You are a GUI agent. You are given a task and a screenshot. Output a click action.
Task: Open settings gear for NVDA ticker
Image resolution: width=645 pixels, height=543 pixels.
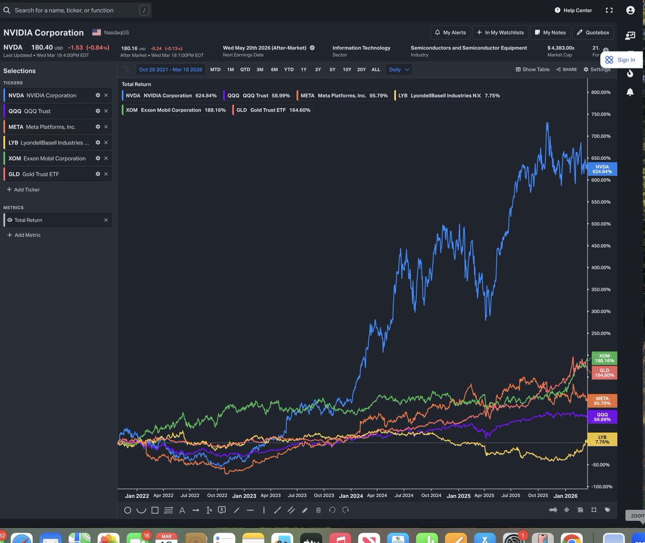(x=98, y=95)
